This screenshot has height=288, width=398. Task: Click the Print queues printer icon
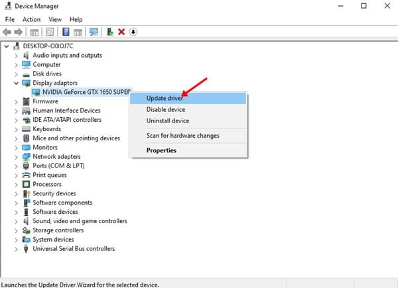pyautogui.click(x=26, y=175)
